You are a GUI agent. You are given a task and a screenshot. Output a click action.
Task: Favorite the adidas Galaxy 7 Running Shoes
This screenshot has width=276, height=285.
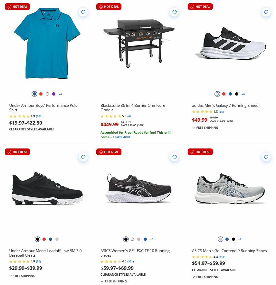pos(266,12)
